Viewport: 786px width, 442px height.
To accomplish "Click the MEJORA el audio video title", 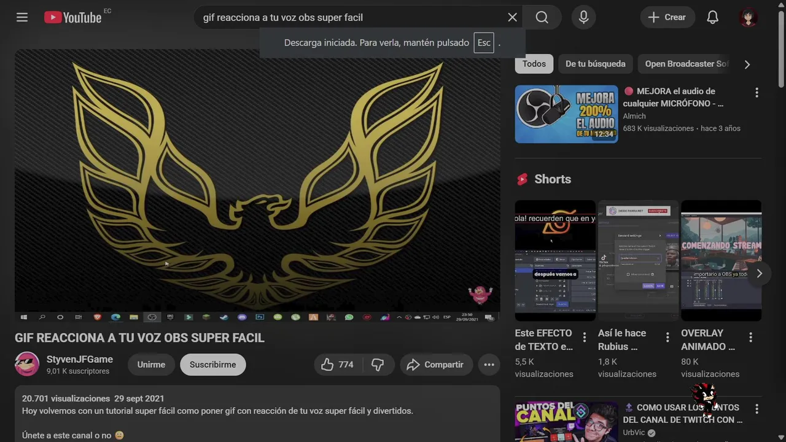I will 674,97.
